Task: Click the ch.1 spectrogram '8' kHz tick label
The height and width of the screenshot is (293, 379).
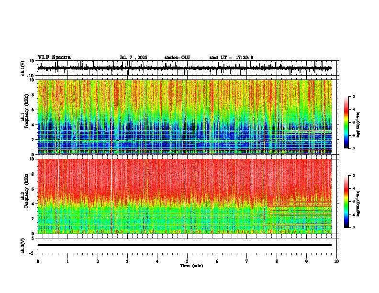Action: (x=33, y=95)
